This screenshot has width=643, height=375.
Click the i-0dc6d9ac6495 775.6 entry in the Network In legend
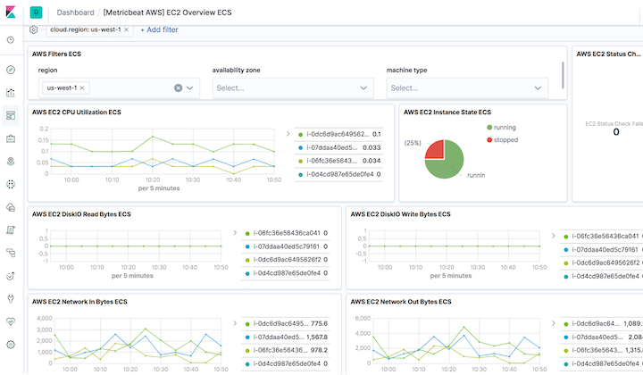tap(286, 323)
